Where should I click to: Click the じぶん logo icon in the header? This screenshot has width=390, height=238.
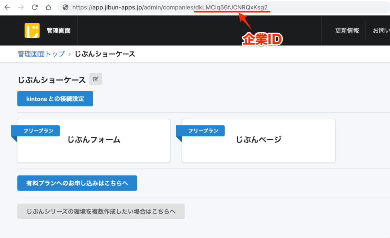pos(32,30)
